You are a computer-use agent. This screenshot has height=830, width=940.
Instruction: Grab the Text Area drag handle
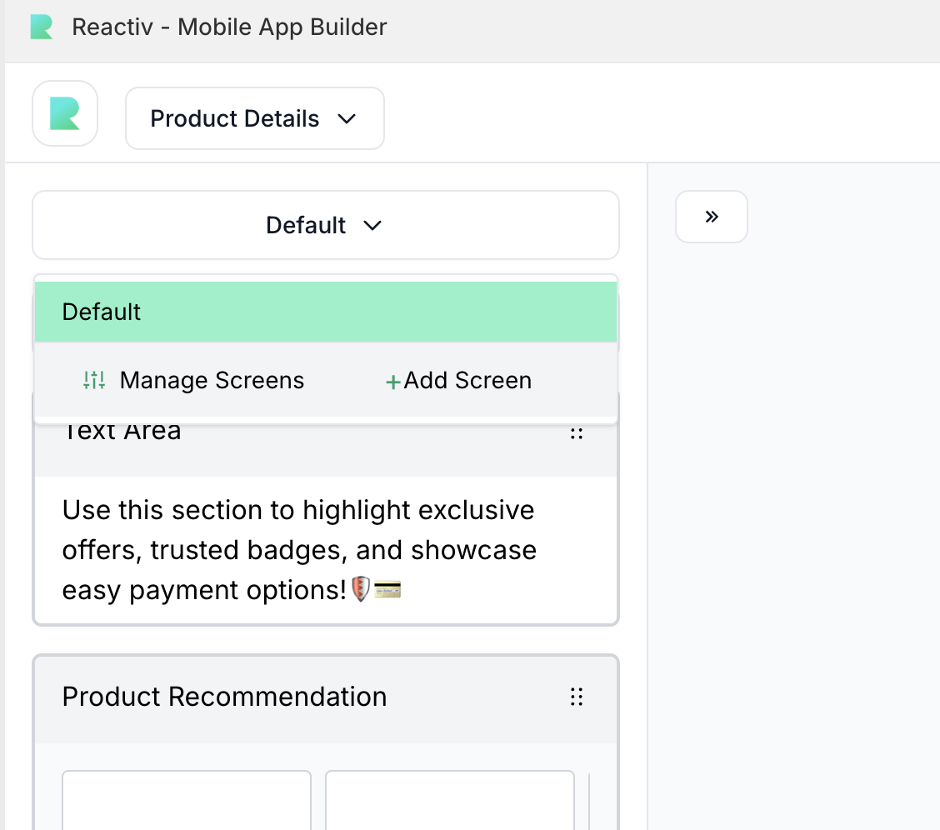[576, 432]
